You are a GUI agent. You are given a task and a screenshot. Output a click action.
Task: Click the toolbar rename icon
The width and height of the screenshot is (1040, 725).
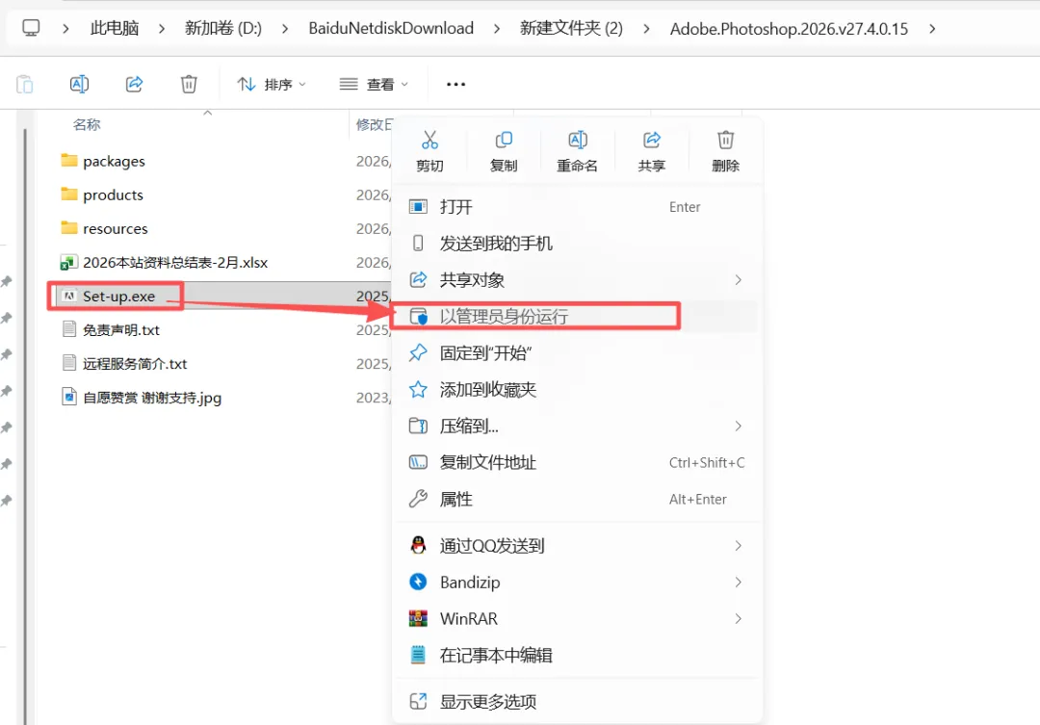tap(79, 84)
